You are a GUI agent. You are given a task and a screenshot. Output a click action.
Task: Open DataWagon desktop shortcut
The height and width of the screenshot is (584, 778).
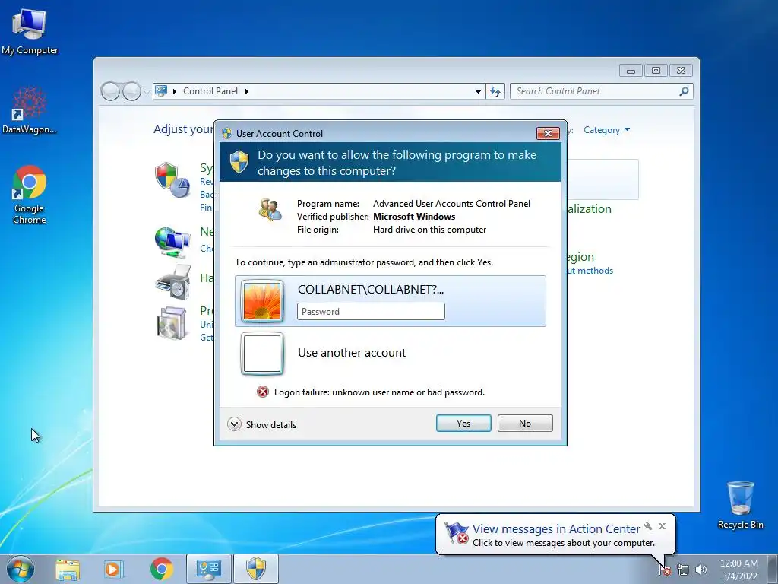click(x=30, y=110)
